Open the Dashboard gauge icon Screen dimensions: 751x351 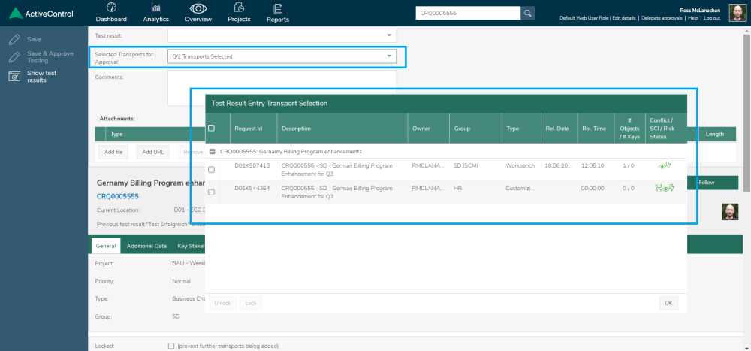111,8
